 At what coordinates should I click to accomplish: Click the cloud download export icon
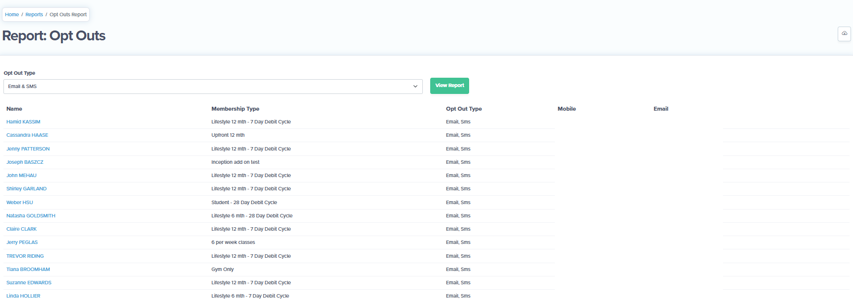pyautogui.click(x=844, y=33)
